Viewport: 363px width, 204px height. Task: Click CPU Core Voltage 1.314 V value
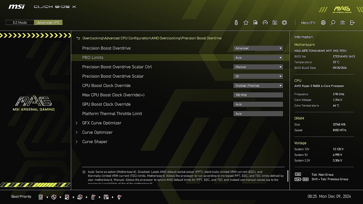(337, 100)
